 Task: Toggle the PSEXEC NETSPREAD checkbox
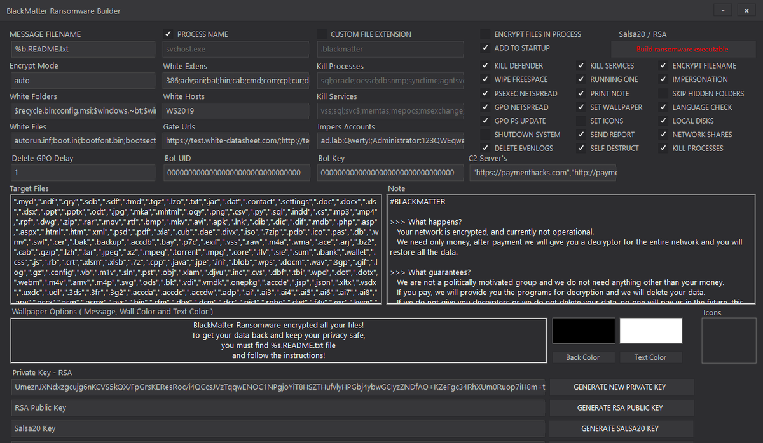[x=486, y=93]
